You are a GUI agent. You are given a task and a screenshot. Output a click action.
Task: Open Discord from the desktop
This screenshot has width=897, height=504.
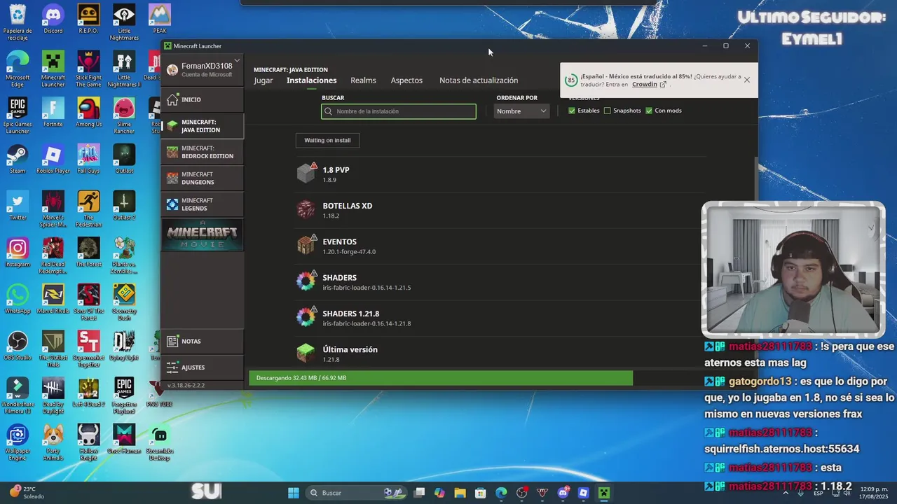(x=53, y=19)
